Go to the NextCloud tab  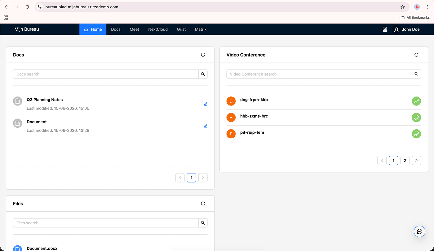[158, 29]
